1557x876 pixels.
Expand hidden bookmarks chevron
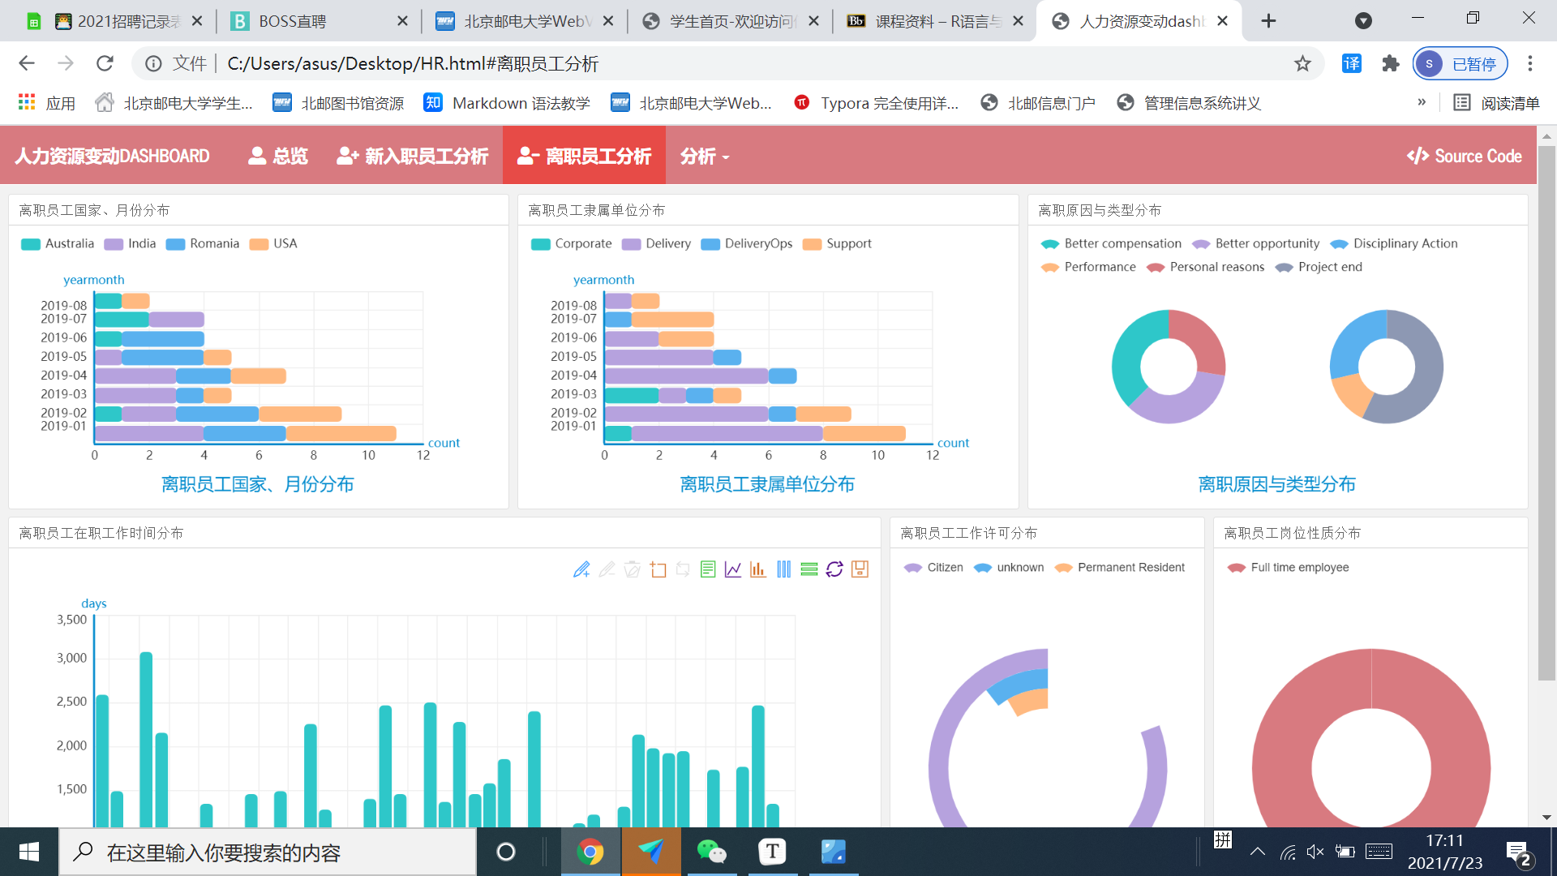[x=1422, y=102]
